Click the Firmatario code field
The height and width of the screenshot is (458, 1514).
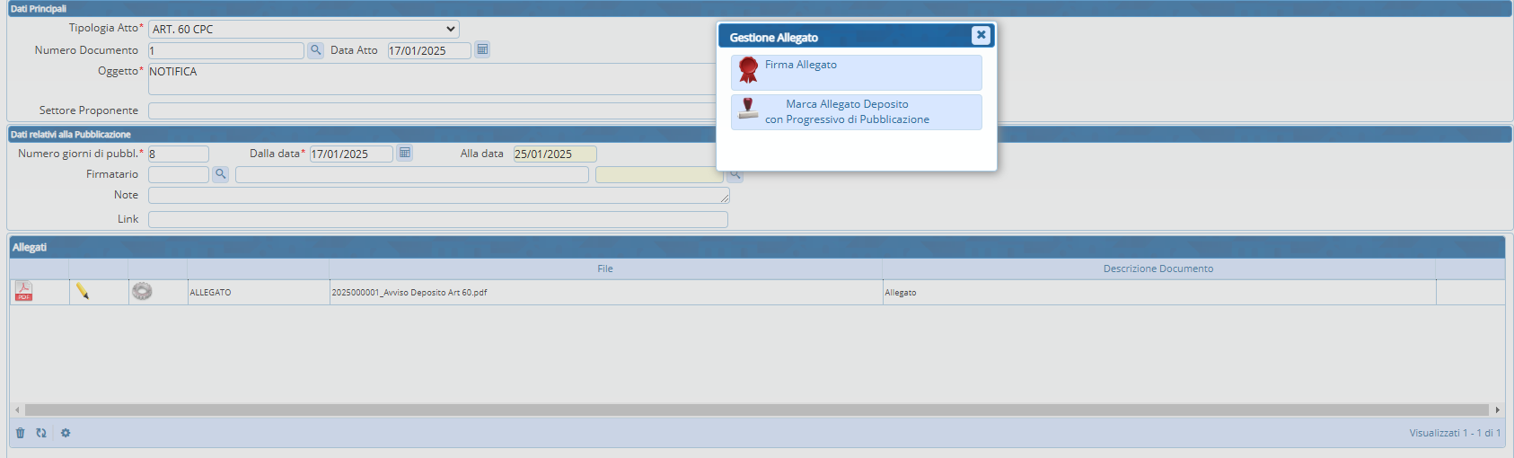[x=179, y=174]
